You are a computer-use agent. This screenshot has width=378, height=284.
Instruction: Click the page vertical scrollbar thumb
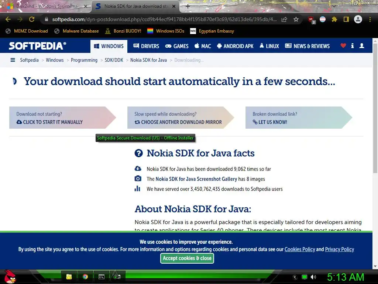pyautogui.click(x=375, y=108)
